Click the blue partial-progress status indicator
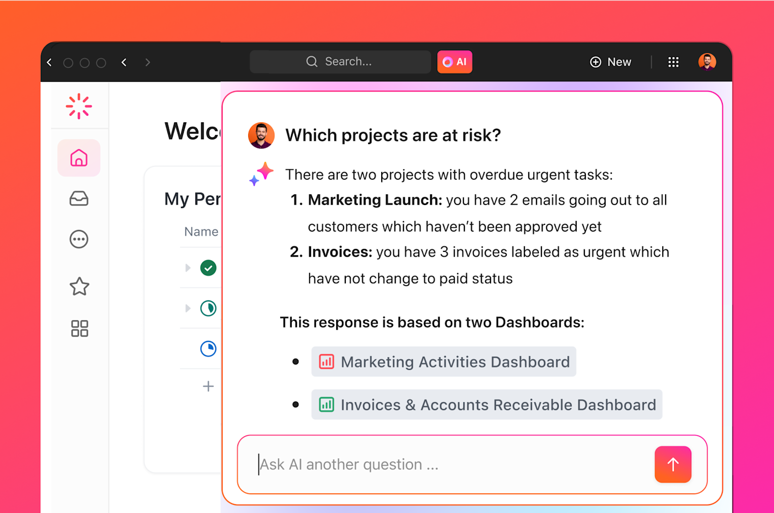 pyautogui.click(x=208, y=349)
